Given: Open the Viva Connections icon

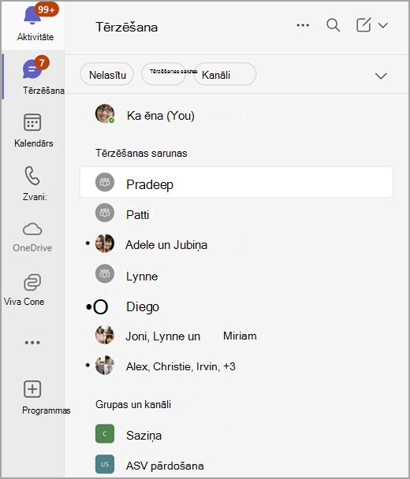Looking at the screenshot, I should 32,282.
